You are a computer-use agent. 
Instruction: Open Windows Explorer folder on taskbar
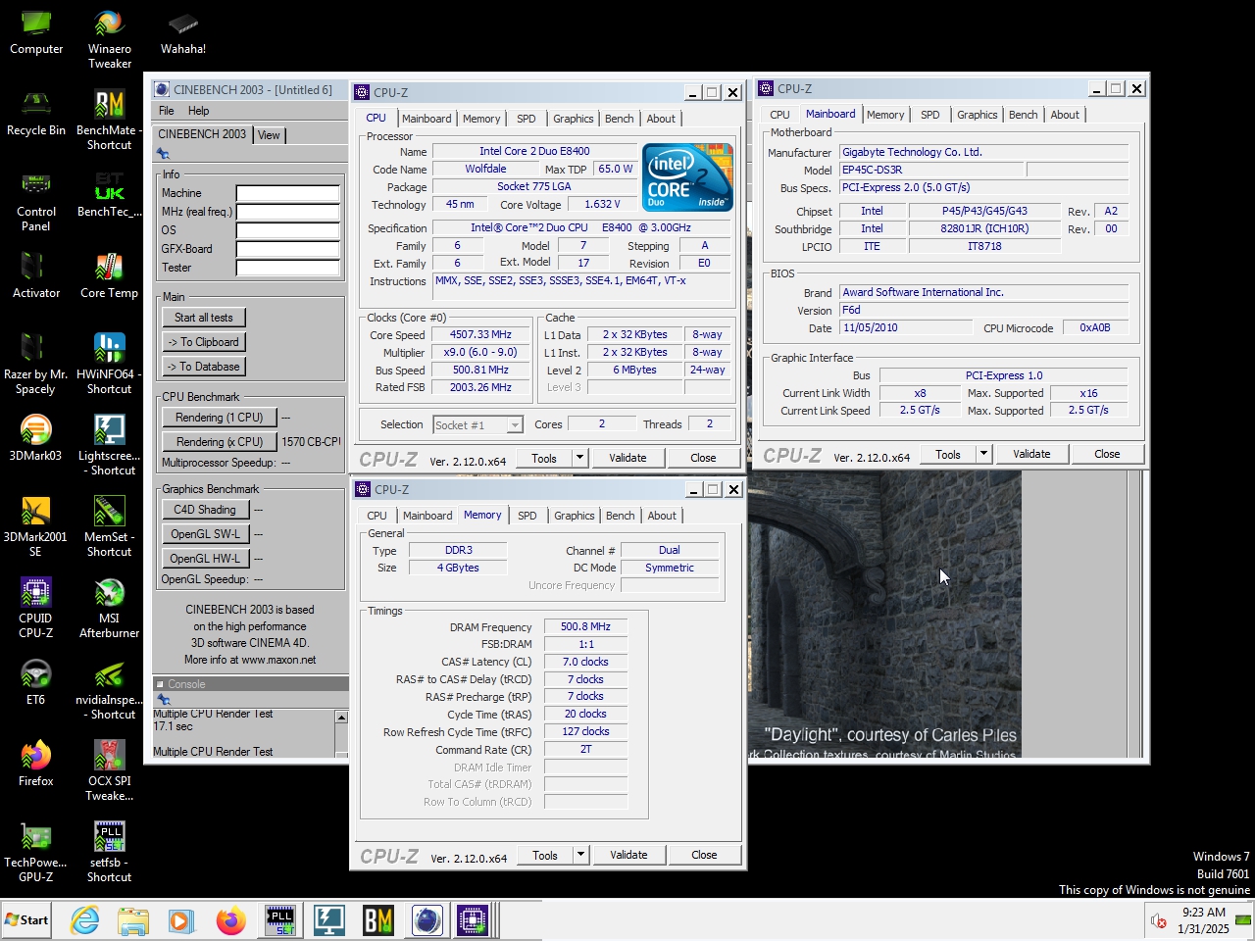pos(133,920)
